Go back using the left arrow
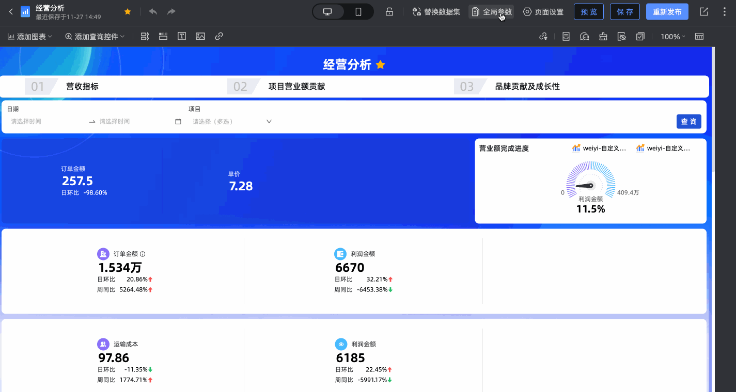The height and width of the screenshot is (392, 736). (x=11, y=12)
